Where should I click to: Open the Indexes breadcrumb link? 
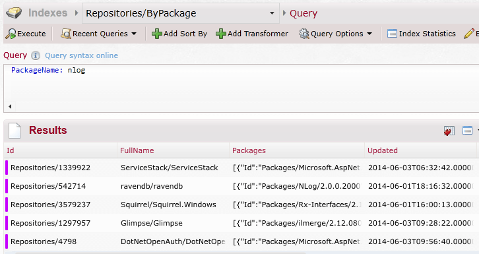(48, 13)
